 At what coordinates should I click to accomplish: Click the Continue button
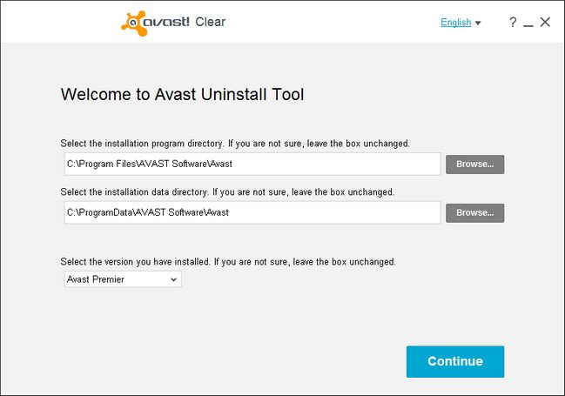tap(455, 361)
